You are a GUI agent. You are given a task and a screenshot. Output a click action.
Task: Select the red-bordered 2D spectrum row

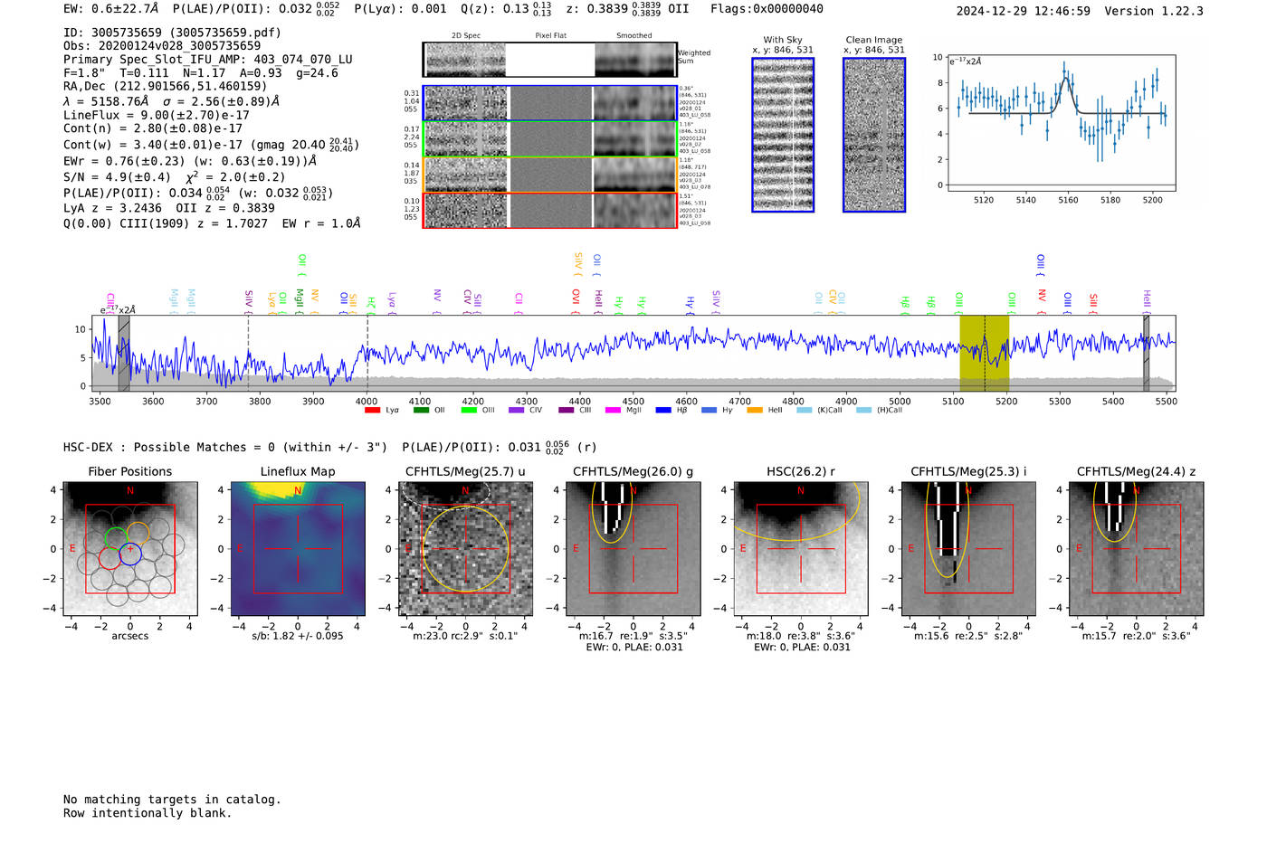pos(550,210)
